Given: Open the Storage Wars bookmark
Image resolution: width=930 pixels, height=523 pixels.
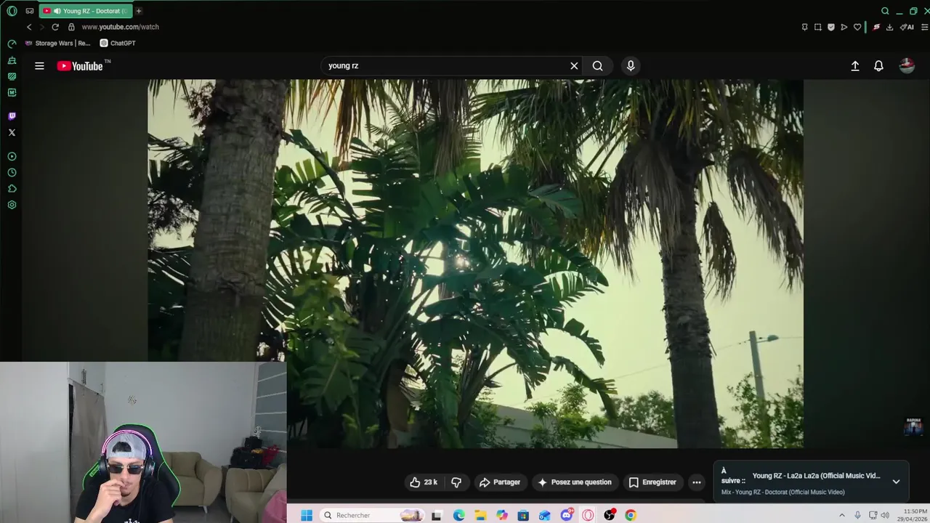Looking at the screenshot, I should coord(58,43).
